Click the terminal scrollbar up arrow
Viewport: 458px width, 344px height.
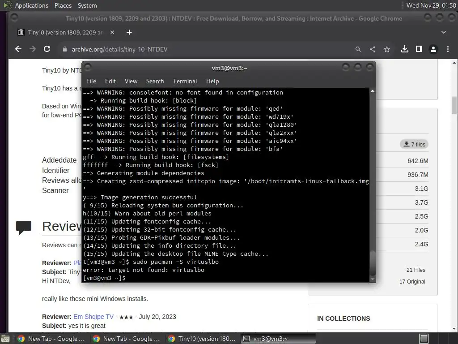(x=373, y=91)
